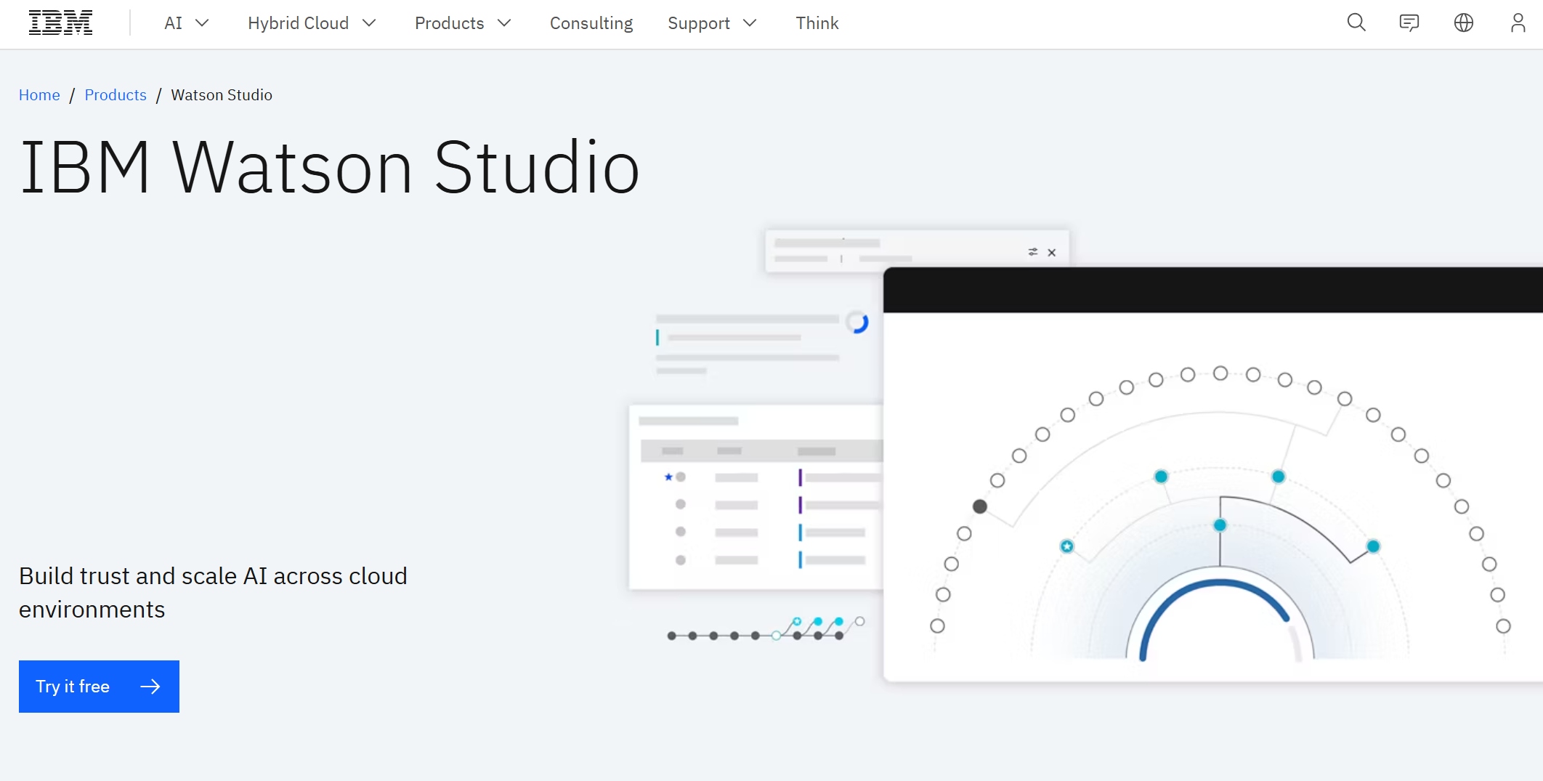Open the Think menu item
Viewport: 1543px width, 781px height.
click(817, 23)
